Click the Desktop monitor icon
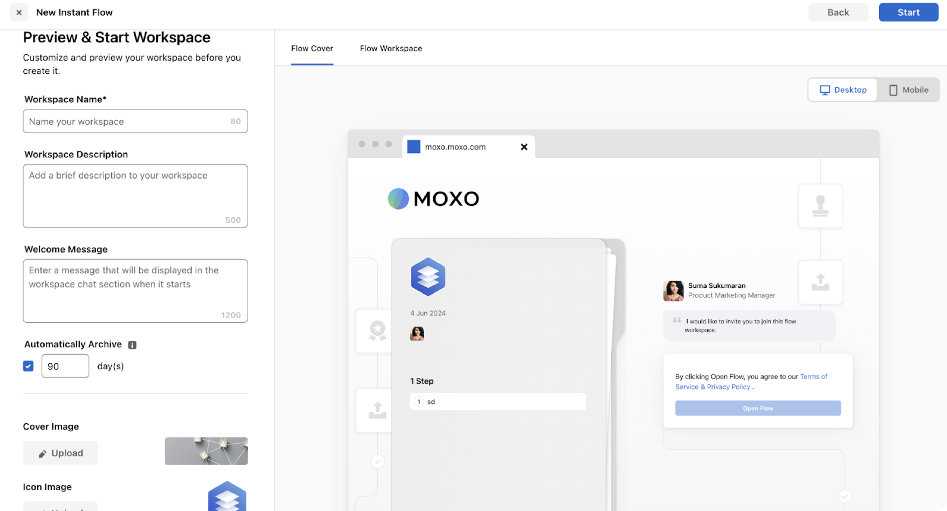Image resolution: width=947 pixels, height=511 pixels. point(825,90)
